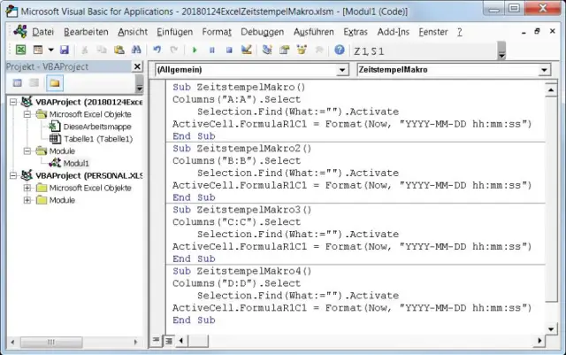The image size is (566, 355).
Task: Close the Projekt - VBAProject panel
Action: (x=137, y=66)
